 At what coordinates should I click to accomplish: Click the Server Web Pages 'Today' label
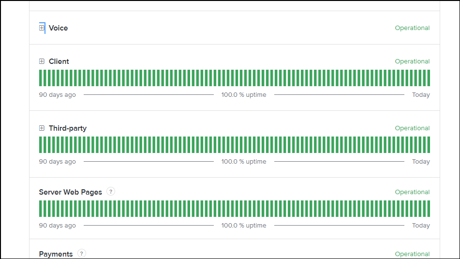click(x=421, y=226)
